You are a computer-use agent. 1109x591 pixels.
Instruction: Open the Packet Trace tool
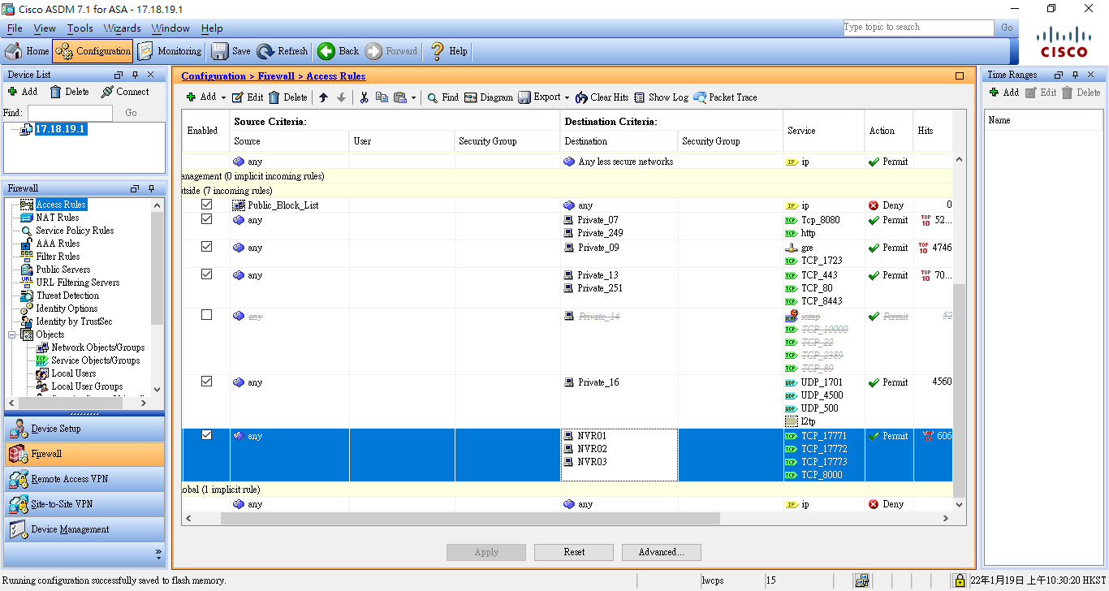(724, 97)
